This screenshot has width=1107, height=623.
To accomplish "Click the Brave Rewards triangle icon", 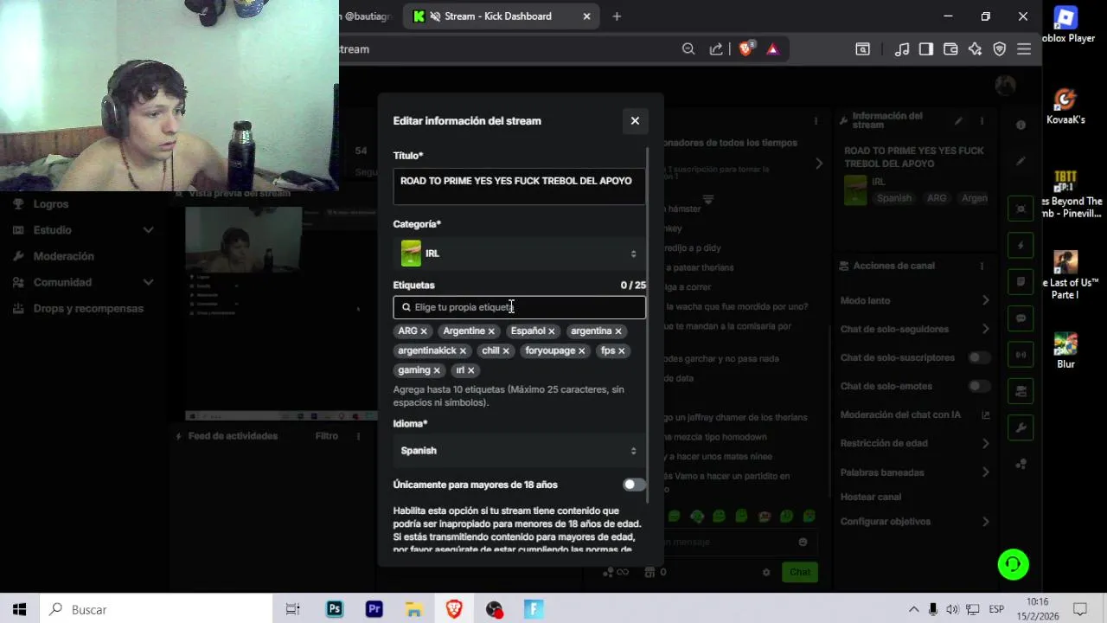I will coord(772,49).
